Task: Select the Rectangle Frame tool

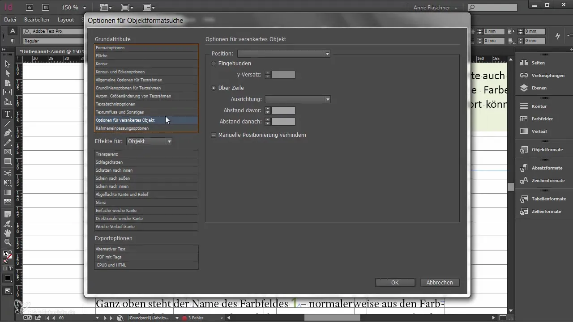Action: point(8,152)
